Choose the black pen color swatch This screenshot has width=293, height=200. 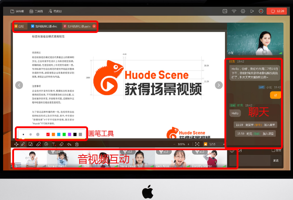75,134
